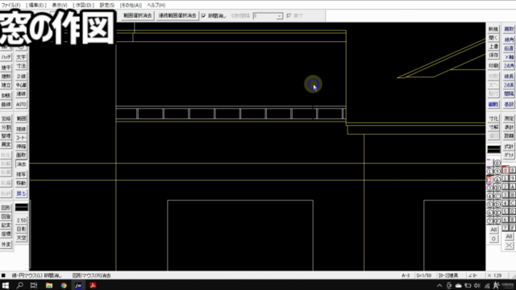This screenshot has width=516, height=290.
Task: Select the 面取 chamfer tool
Action: [21, 155]
